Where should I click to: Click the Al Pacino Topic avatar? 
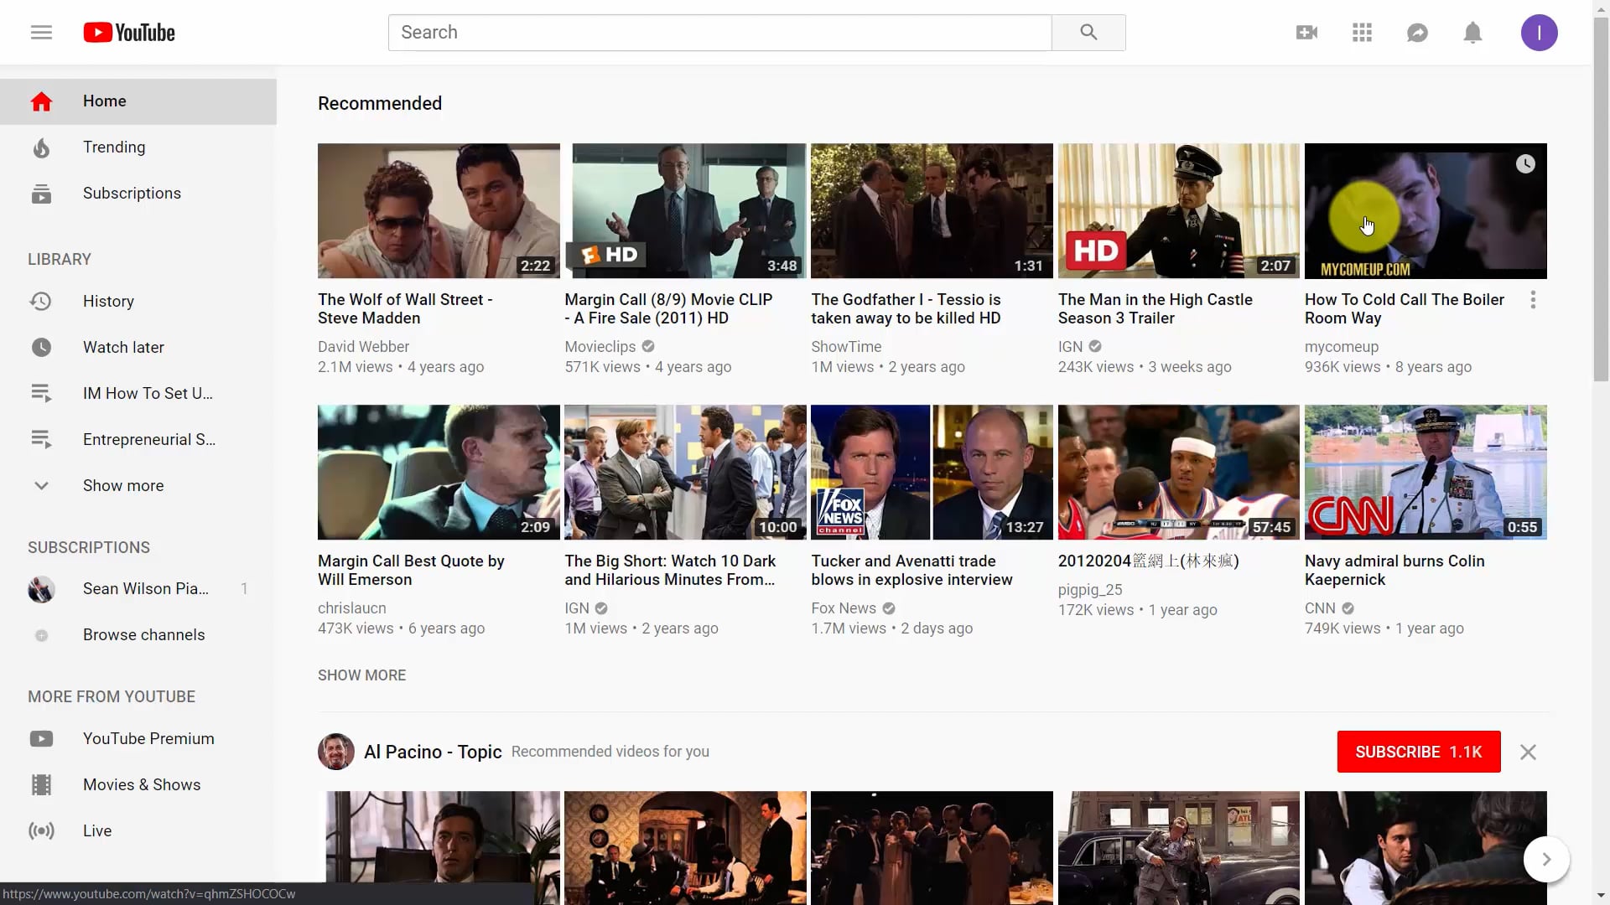tap(335, 752)
